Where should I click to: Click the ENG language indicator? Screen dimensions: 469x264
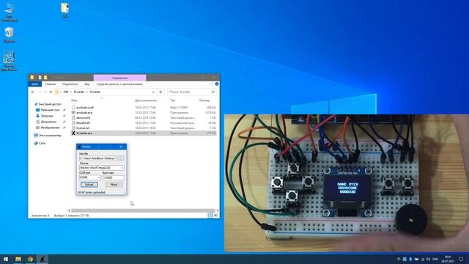435,259
